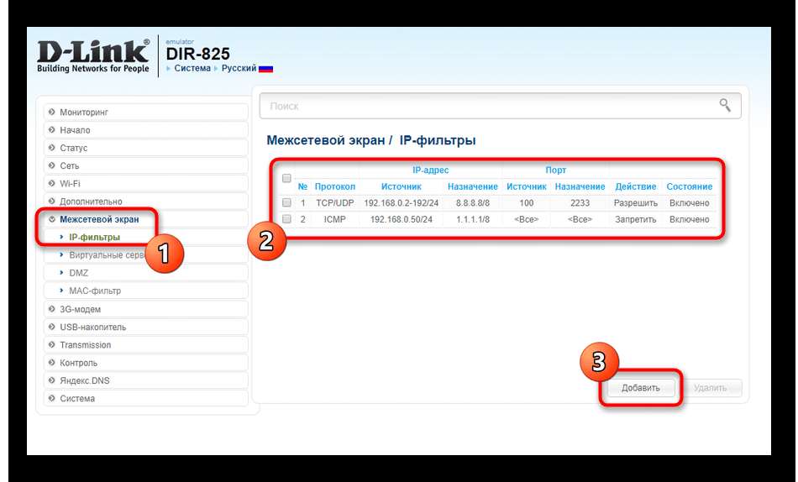Click the source port value 100
The height and width of the screenshot is (482, 798).
click(x=526, y=202)
